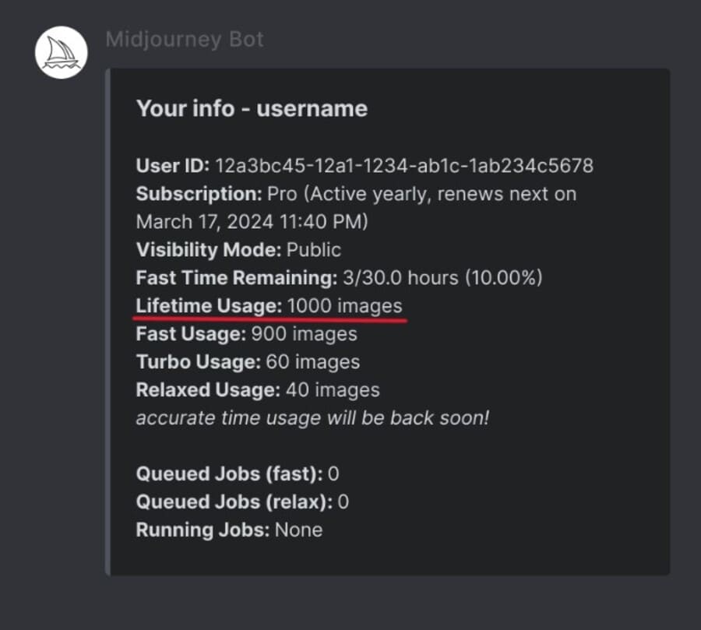Select 'Pro (Active yearly, renews next on' text
Screen dimensions: 701x630
coord(421,195)
